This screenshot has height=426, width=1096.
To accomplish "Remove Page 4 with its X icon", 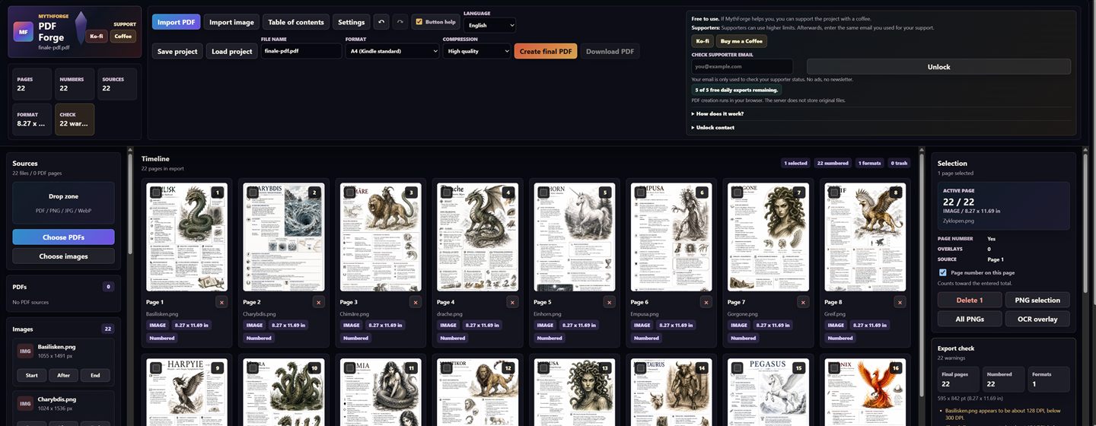I will pos(512,302).
